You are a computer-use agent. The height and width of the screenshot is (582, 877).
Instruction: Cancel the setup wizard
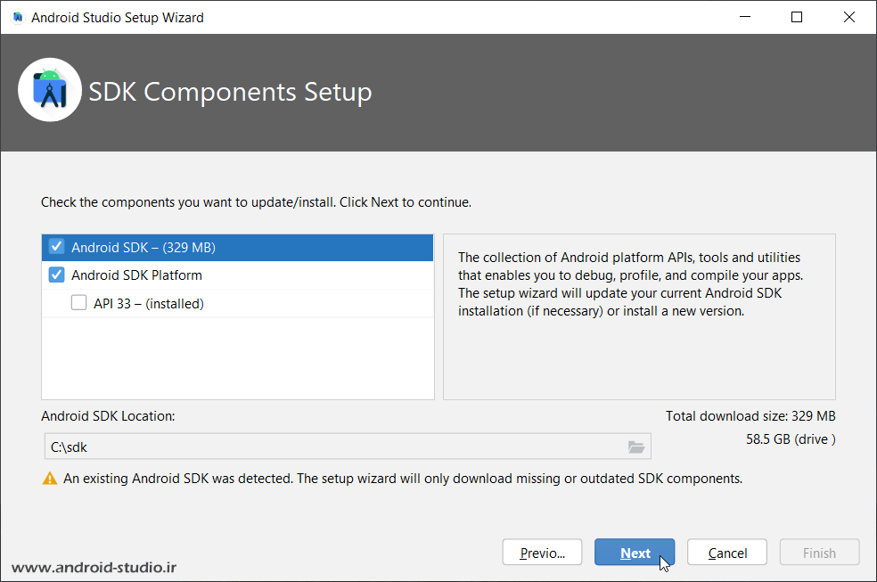tap(727, 553)
